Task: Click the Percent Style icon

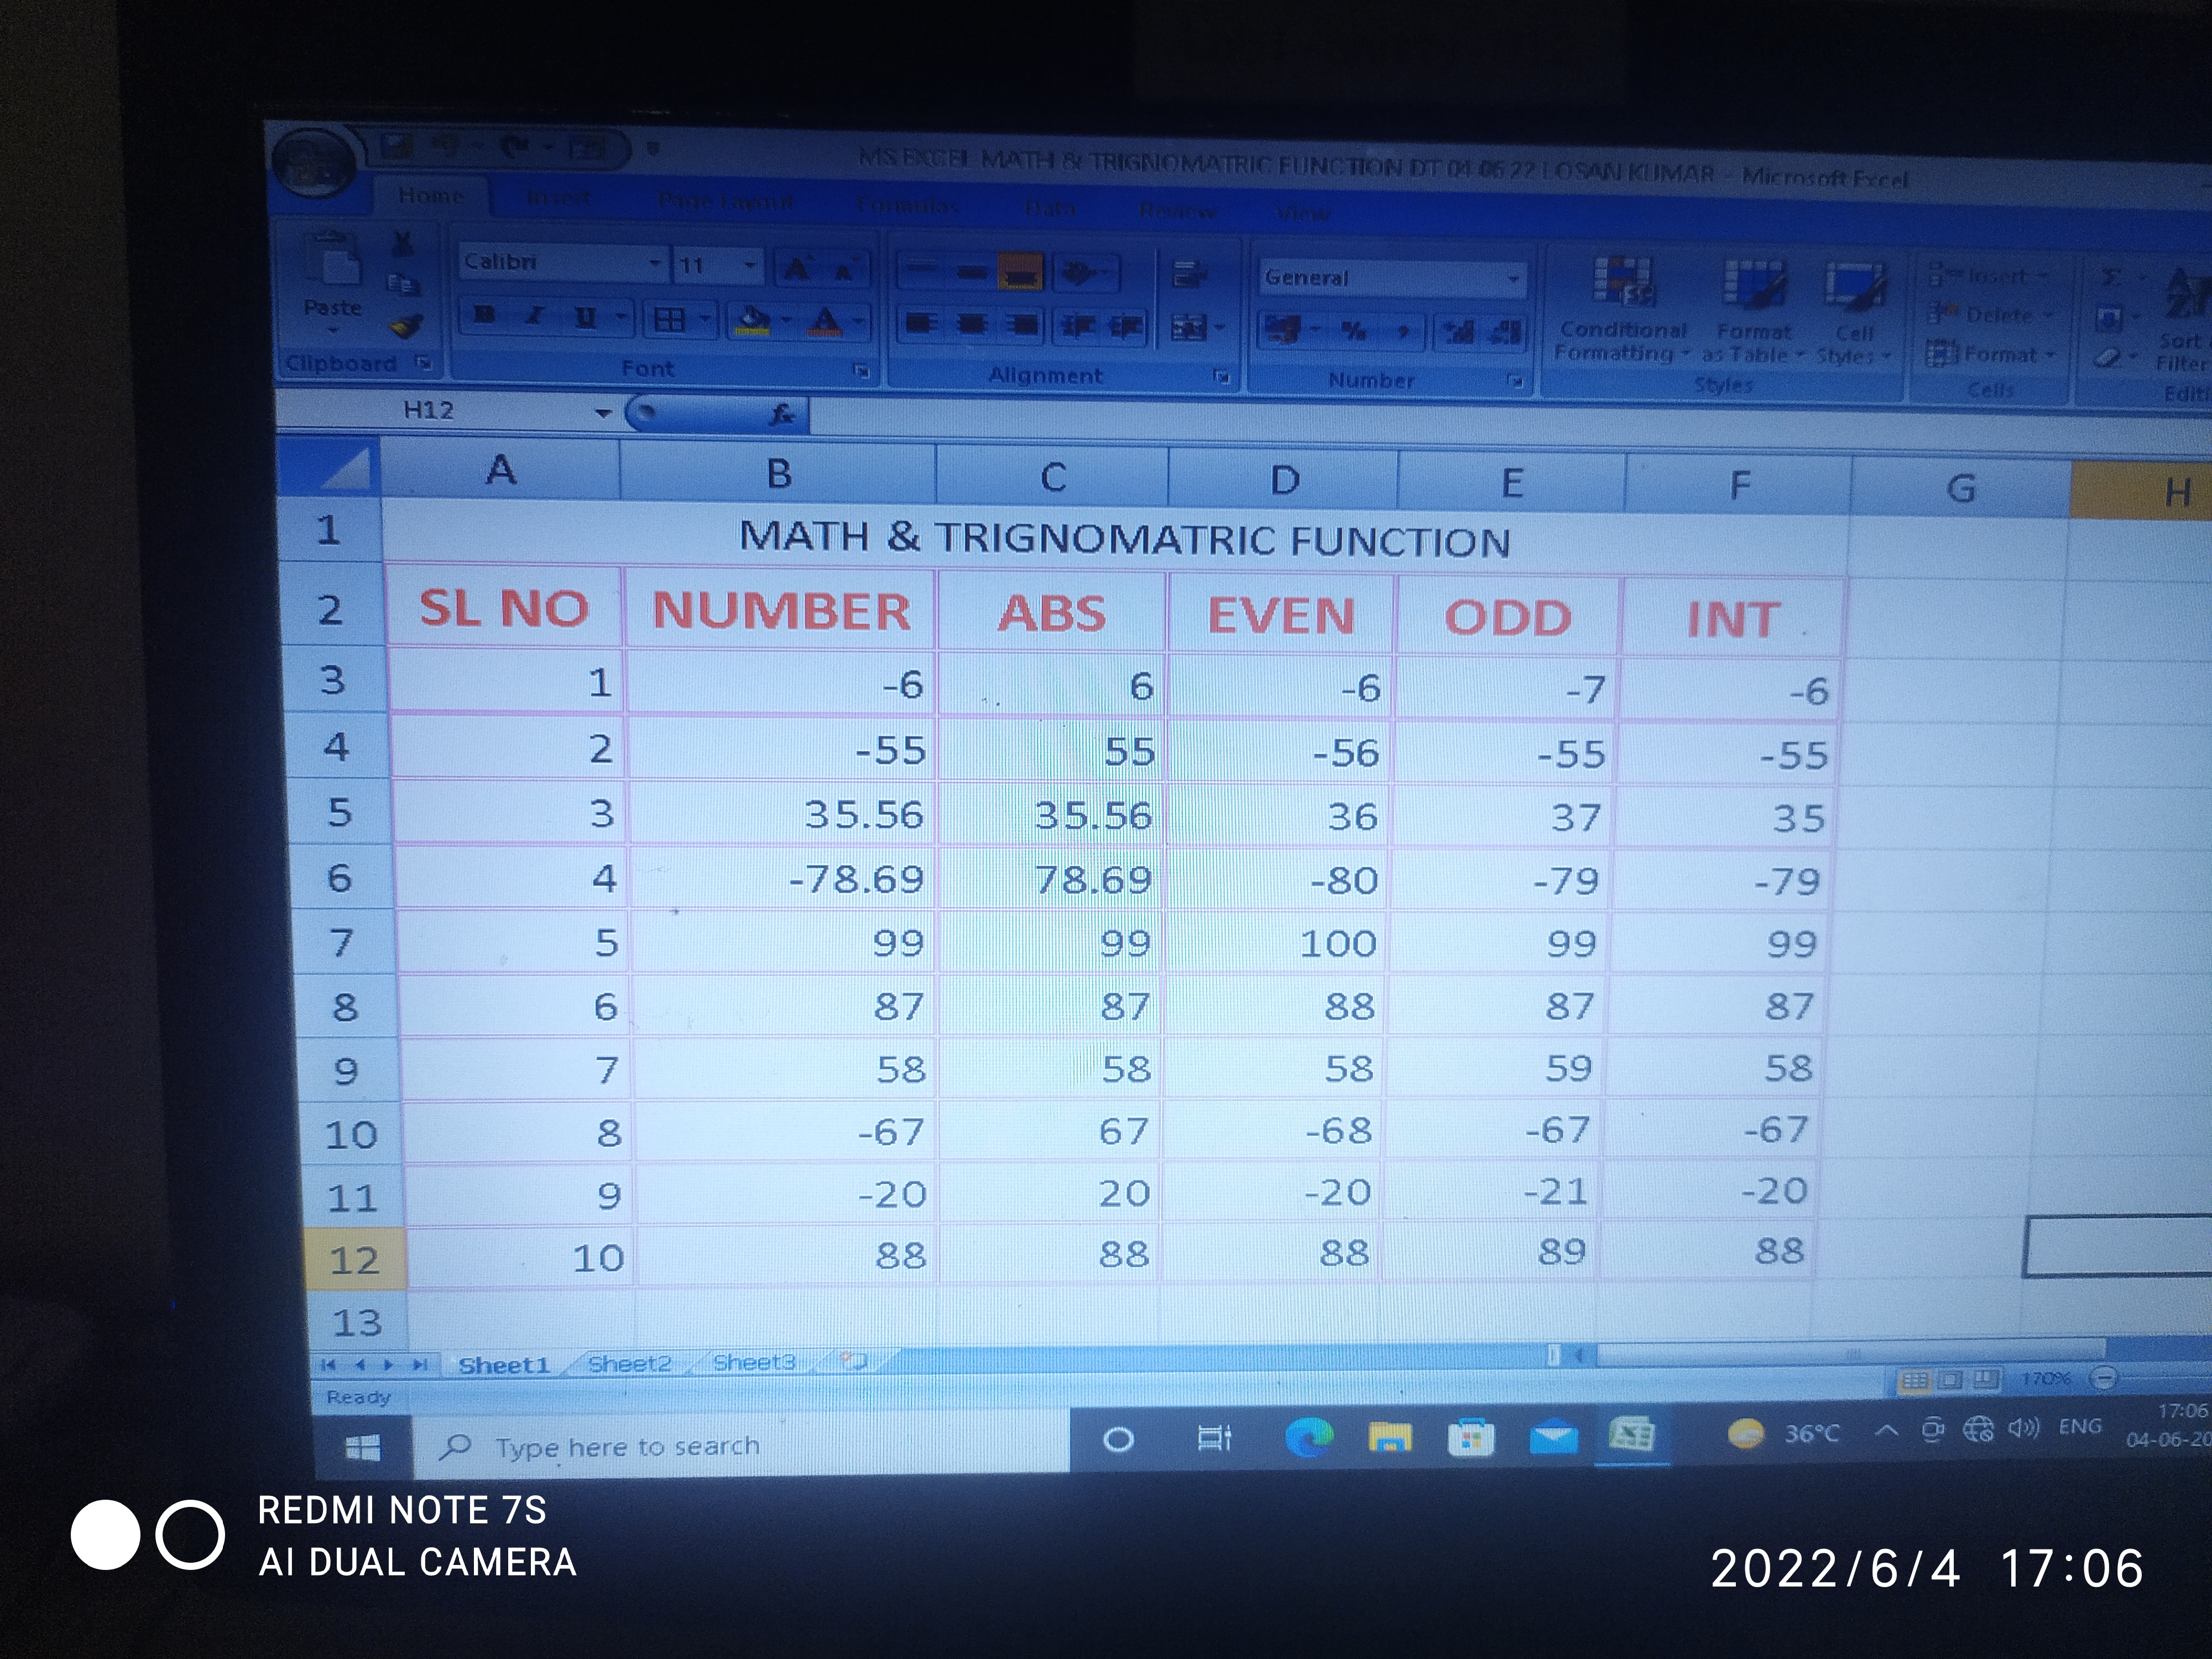Action: 1353,331
